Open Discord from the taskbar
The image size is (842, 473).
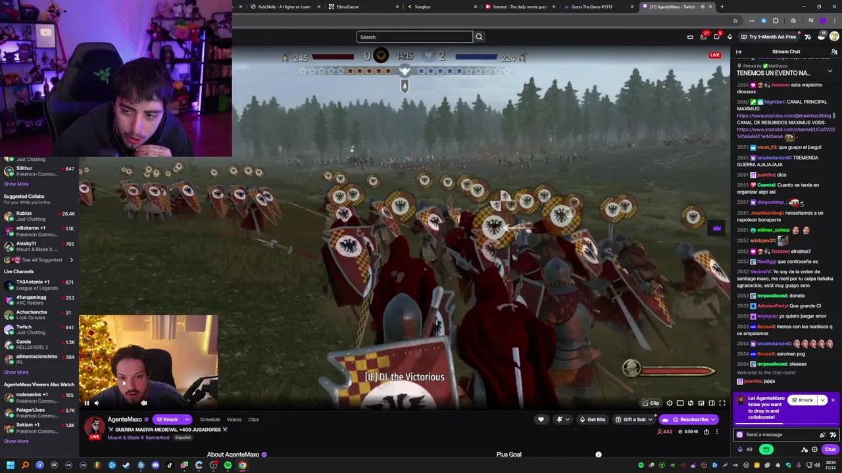(155, 465)
